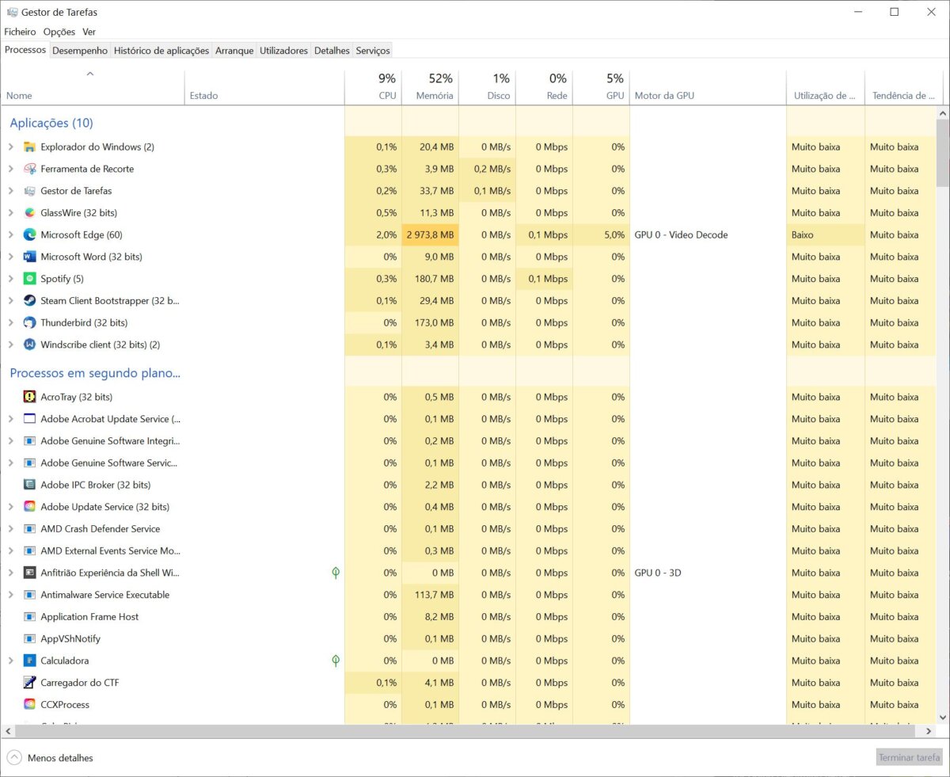
Task: Click Menos detalhes to collapse view
Action: click(51, 758)
